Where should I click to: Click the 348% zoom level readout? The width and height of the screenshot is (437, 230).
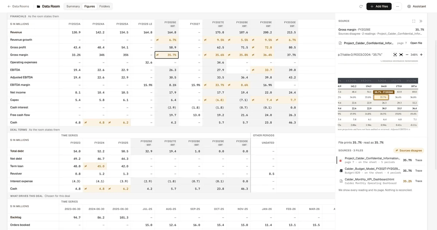414,55
